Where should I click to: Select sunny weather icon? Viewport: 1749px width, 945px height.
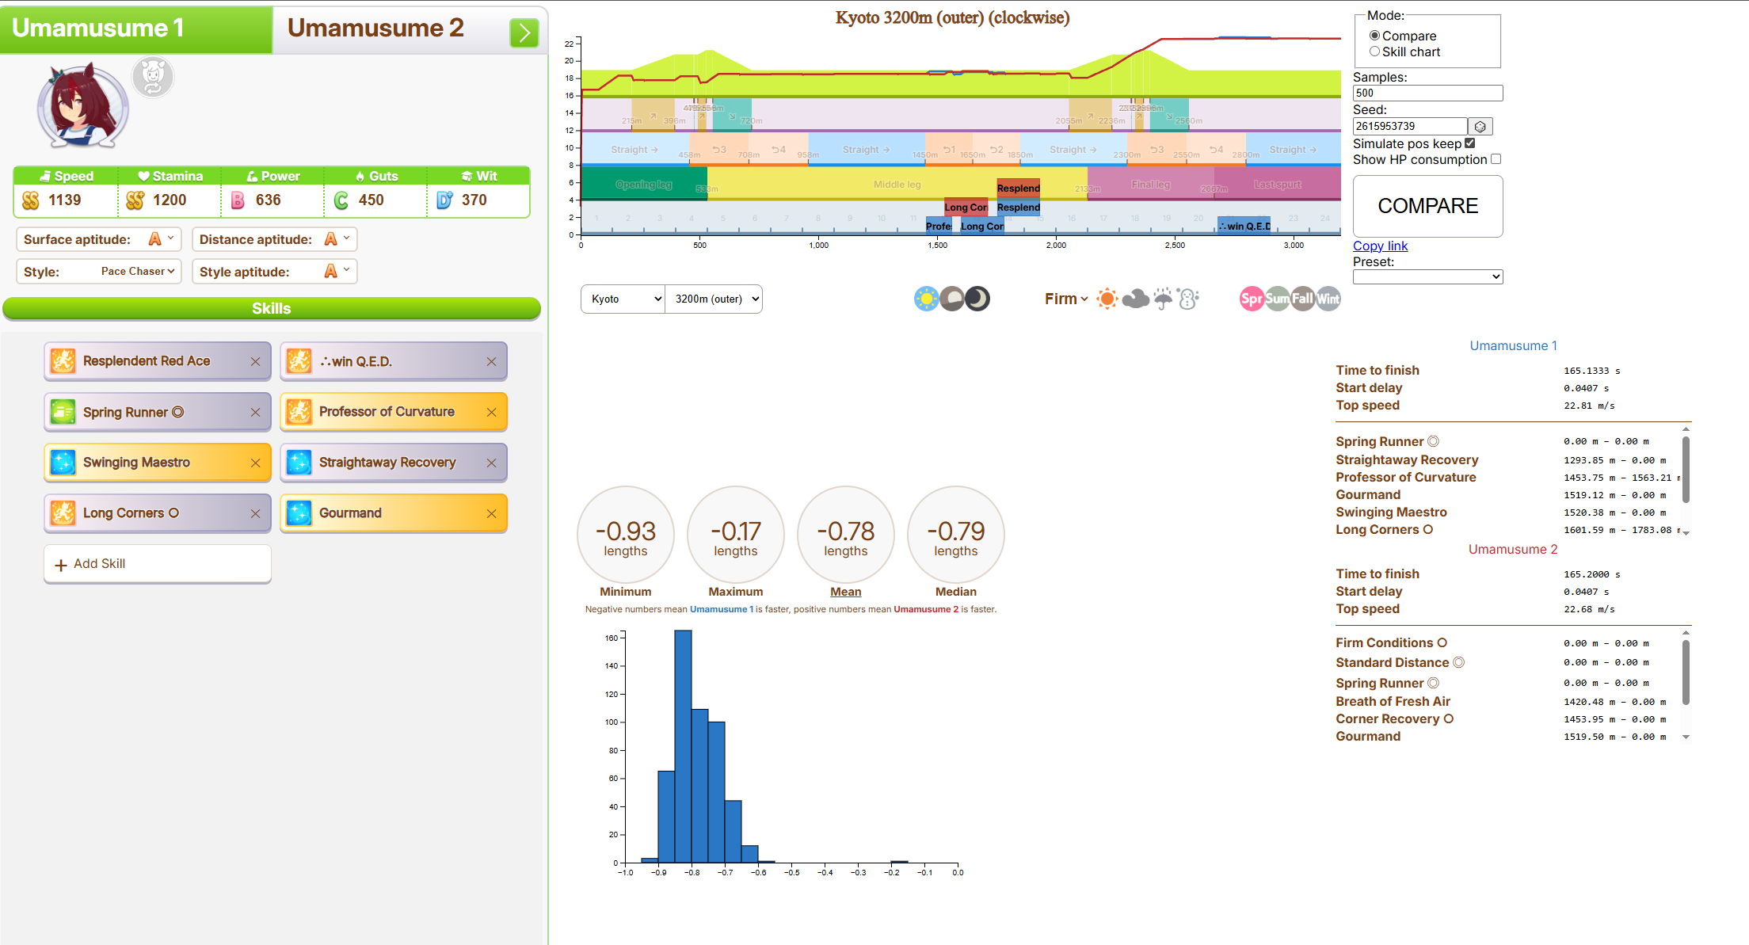pos(1107,299)
